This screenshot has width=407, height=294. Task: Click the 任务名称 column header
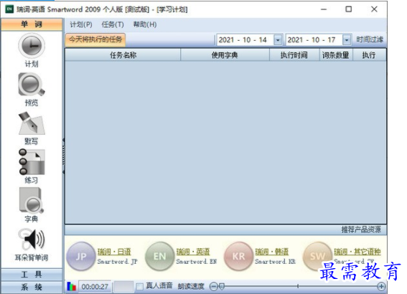[123, 55]
